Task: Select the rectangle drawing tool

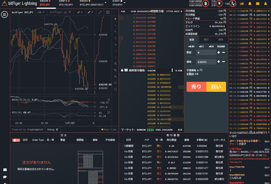Action: click(x=115, y=89)
